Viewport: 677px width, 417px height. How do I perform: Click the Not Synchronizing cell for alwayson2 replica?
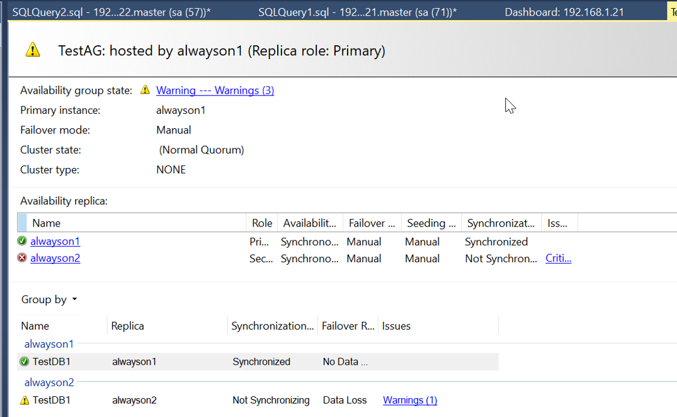point(501,259)
